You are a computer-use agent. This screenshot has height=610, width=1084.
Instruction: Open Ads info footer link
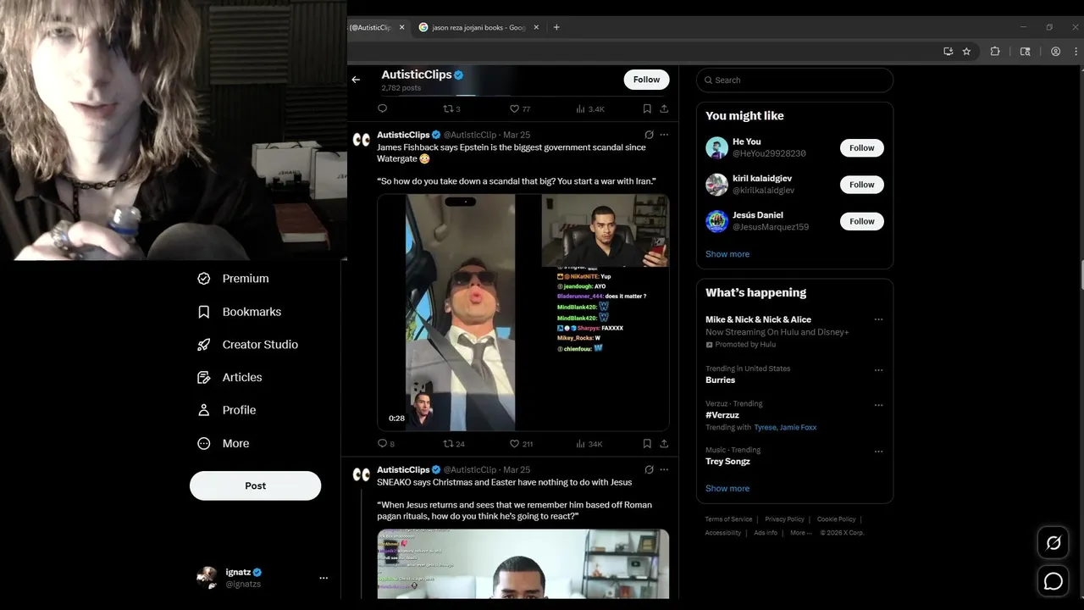(766, 533)
